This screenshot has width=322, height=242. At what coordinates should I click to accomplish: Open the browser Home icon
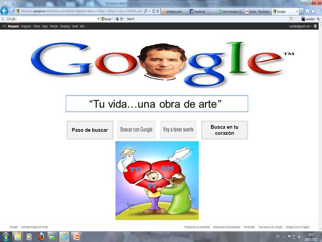308,11
